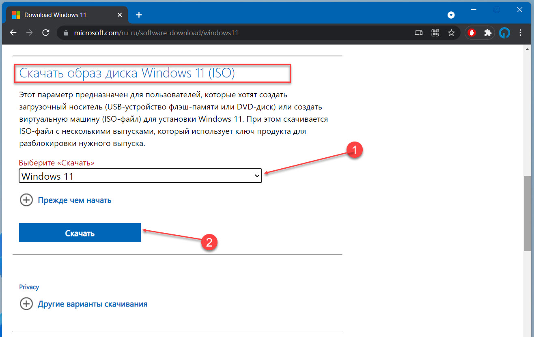Click the QR code icon in address bar
Screen dimensions: 534x337
tap(435, 33)
